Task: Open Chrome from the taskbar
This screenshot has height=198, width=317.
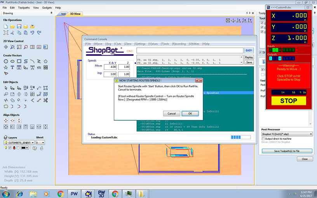Action: (x=60, y=194)
